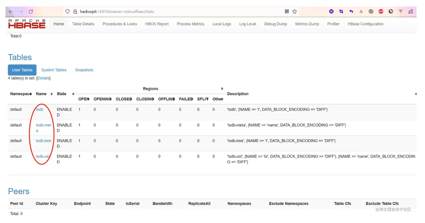Open the tsdb-uid table link
Image resolution: width=425 pixels, height=223 pixels.
(43, 156)
